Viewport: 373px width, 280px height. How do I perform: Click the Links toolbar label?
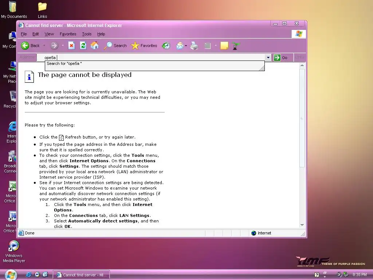(299, 57)
